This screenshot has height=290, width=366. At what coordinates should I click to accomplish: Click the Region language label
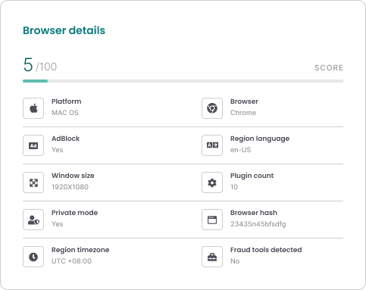[260, 139]
